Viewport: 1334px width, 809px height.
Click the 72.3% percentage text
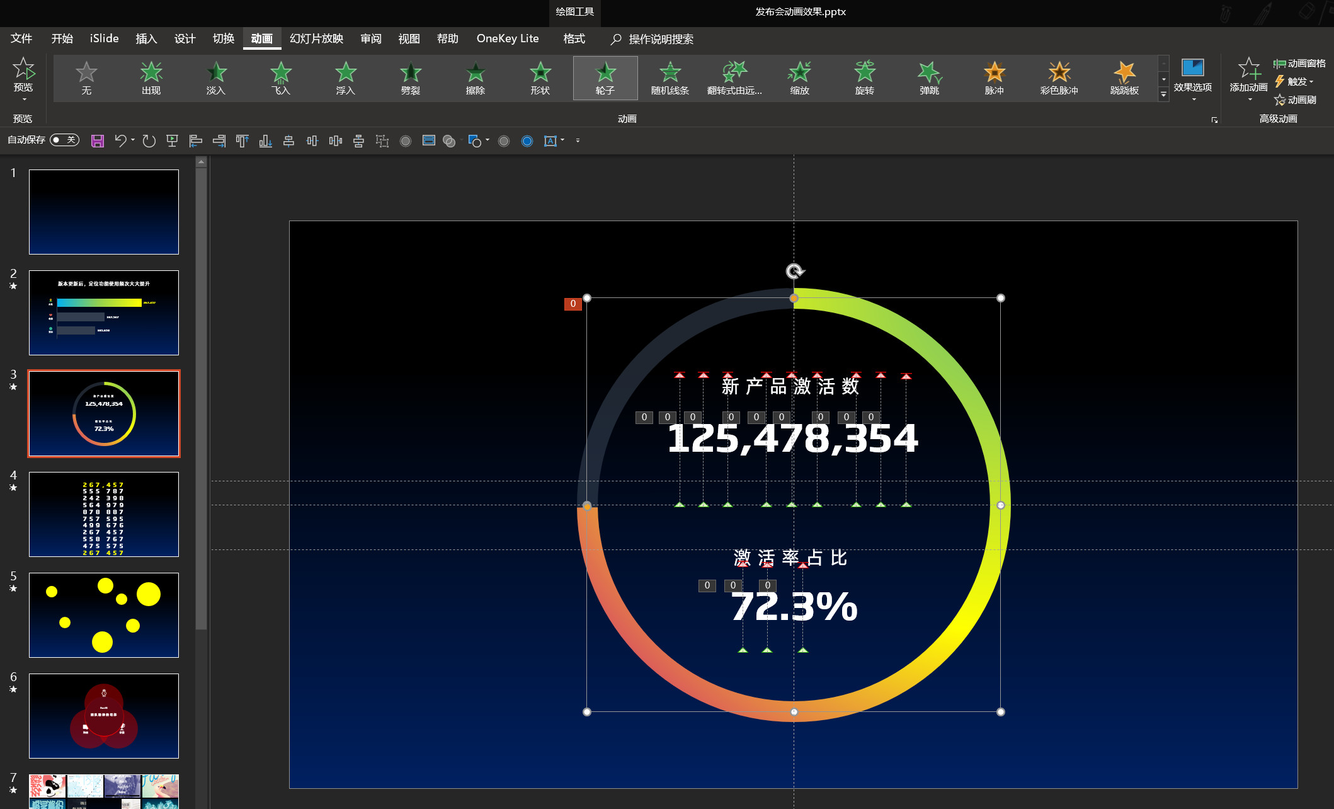(x=794, y=607)
